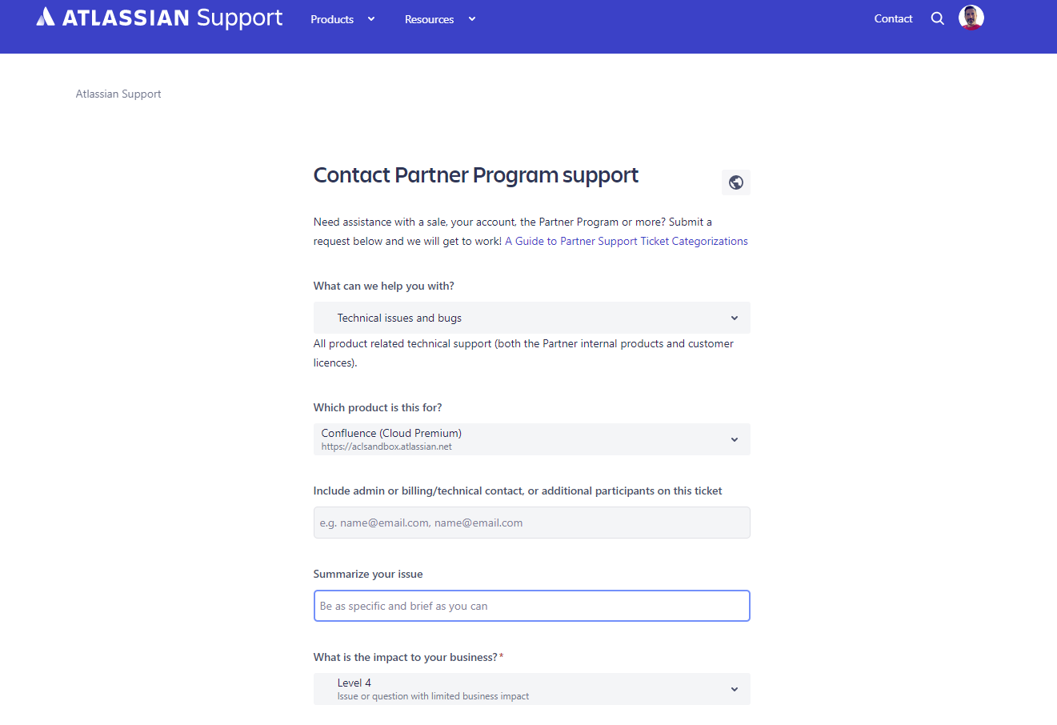
Task: Click the chevron on the impact level selector
Action: pos(734,688)
